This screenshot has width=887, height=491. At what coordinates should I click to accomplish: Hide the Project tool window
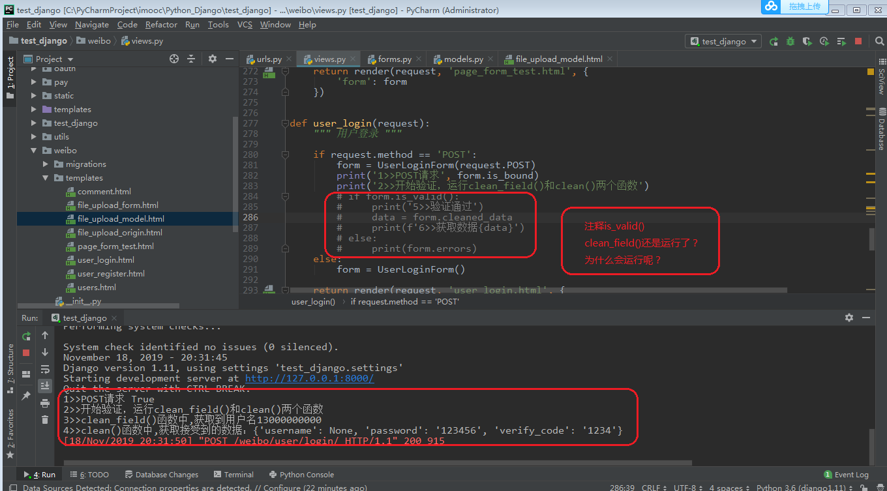click(x=228, y=59)
